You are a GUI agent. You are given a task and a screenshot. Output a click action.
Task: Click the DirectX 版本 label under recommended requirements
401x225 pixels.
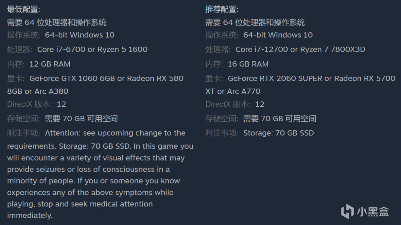[x=227, y=104]
